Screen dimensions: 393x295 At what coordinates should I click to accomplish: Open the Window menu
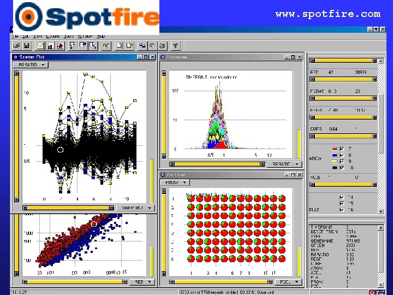pos(85,36)
